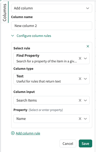
Task: Cancel the column changes
Action: 68,143
